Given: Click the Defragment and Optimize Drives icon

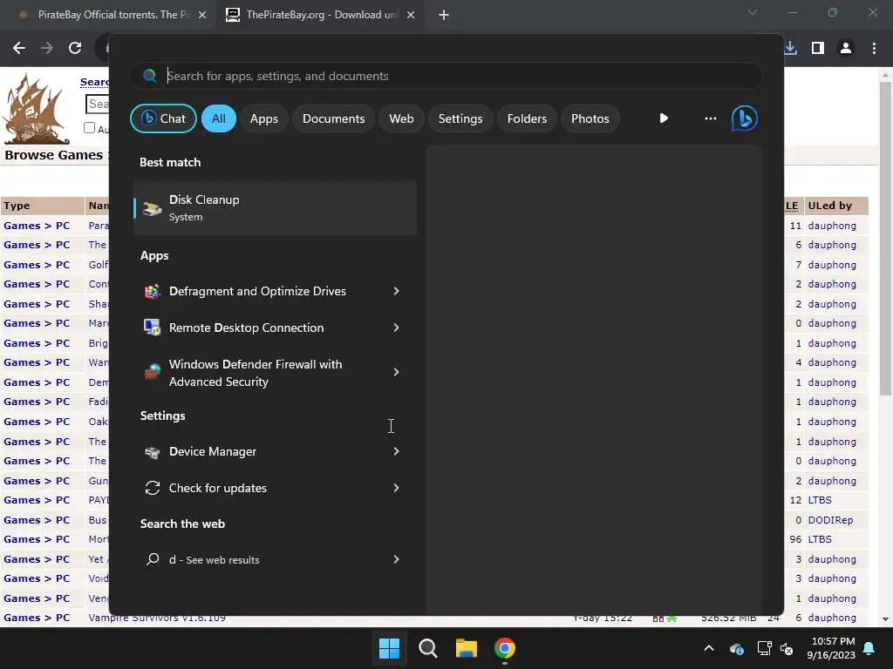Looking at the screenshot, I should [x=152, y=291].
